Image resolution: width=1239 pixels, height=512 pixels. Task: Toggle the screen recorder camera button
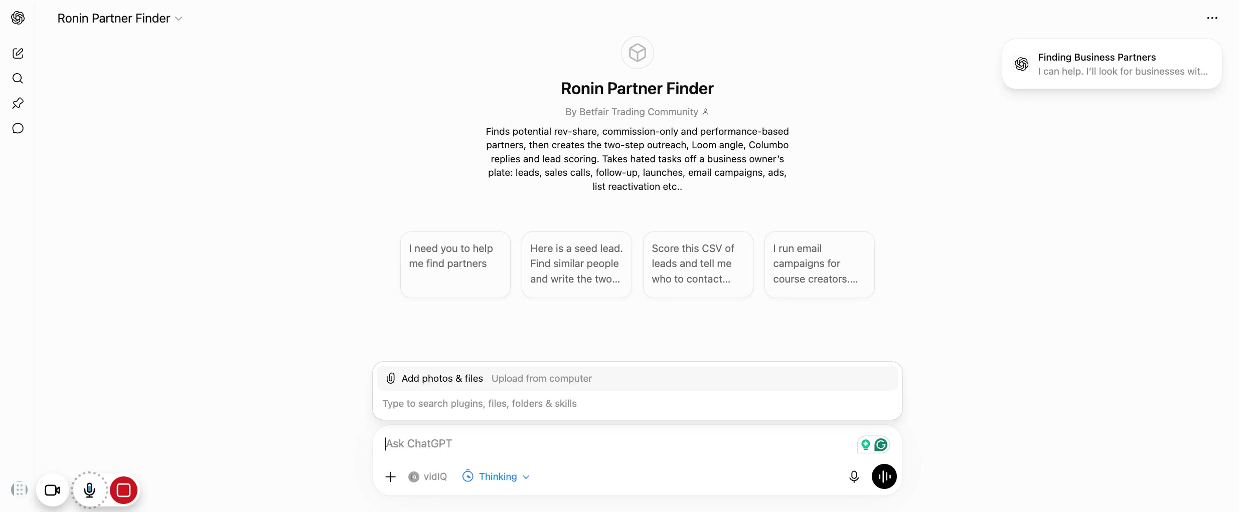point(52,490)
